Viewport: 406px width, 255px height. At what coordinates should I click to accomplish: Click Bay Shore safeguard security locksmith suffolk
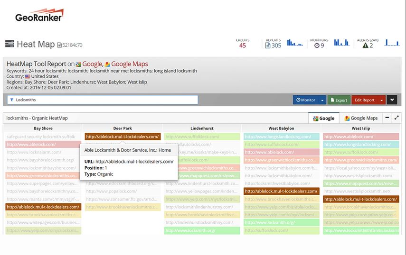(43, 137)
